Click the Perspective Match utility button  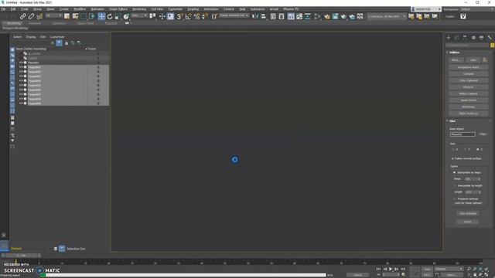point(469,67)
